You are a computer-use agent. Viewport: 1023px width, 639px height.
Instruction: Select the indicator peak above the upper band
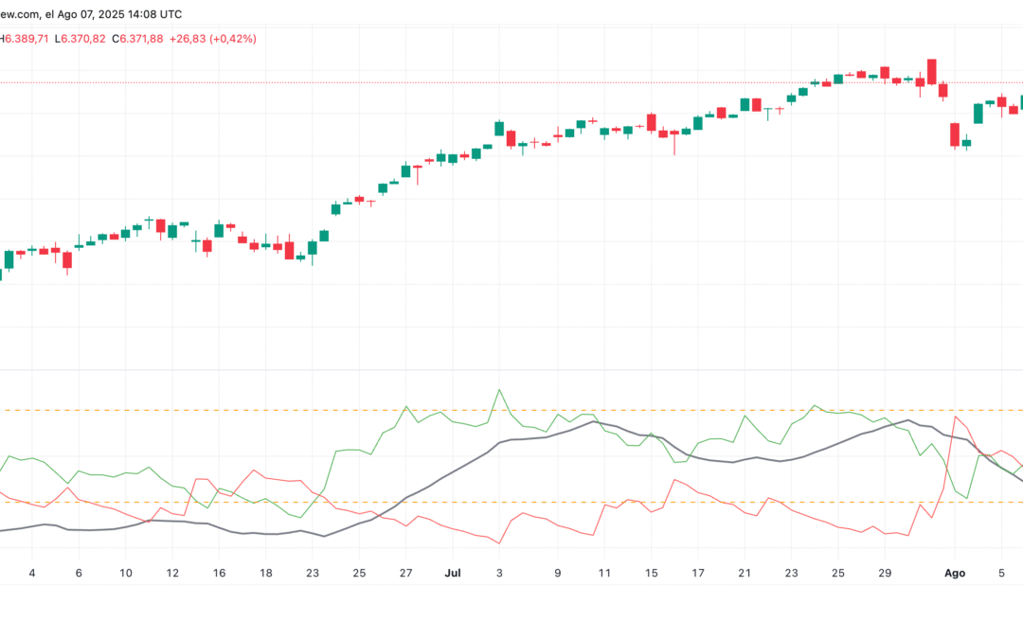tap(500, 391)
